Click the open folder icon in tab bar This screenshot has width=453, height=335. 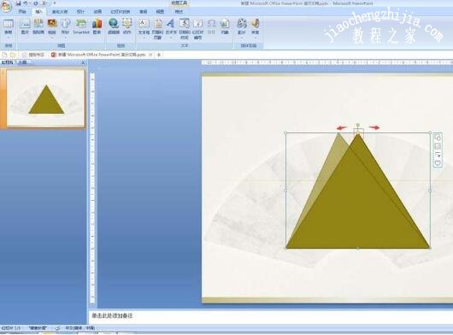tap(13, 55)
